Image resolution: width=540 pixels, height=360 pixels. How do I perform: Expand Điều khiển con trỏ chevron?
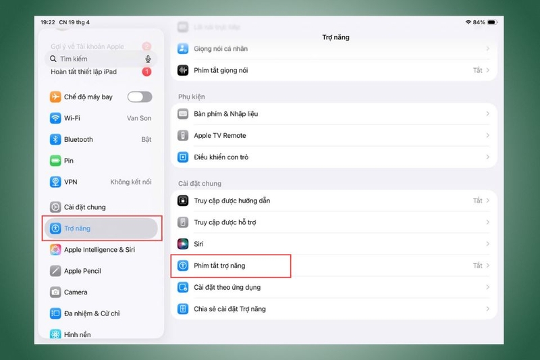point(487,157)
